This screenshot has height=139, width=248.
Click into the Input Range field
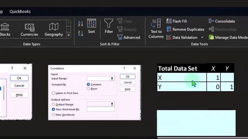[98, 78]
